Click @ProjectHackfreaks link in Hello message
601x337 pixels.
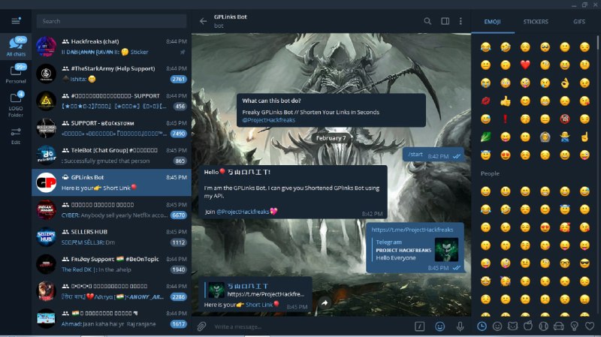(243, 212)
